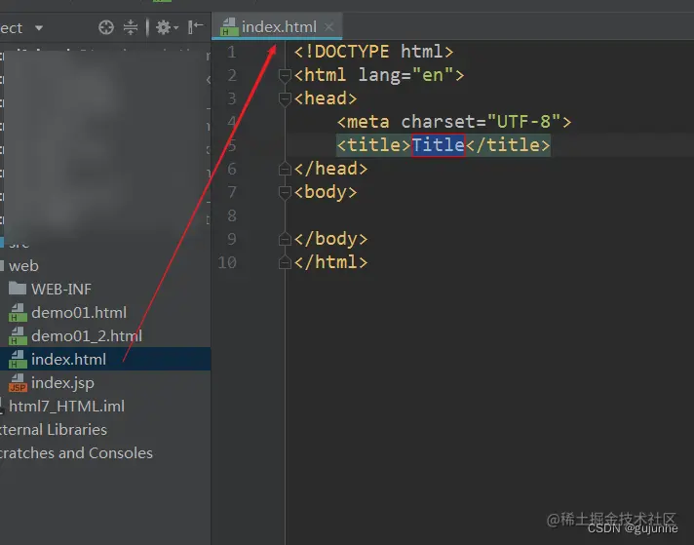Click the opening body tag text
This screenshot has height=545, width=694.
pyautogui.click(x=326, y=192)
